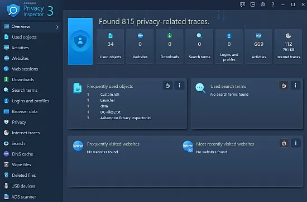Select Ashampoo Privacy Inspector.ini entry
307x202 pixels.
pyautogui.click(x=126, y=118)
